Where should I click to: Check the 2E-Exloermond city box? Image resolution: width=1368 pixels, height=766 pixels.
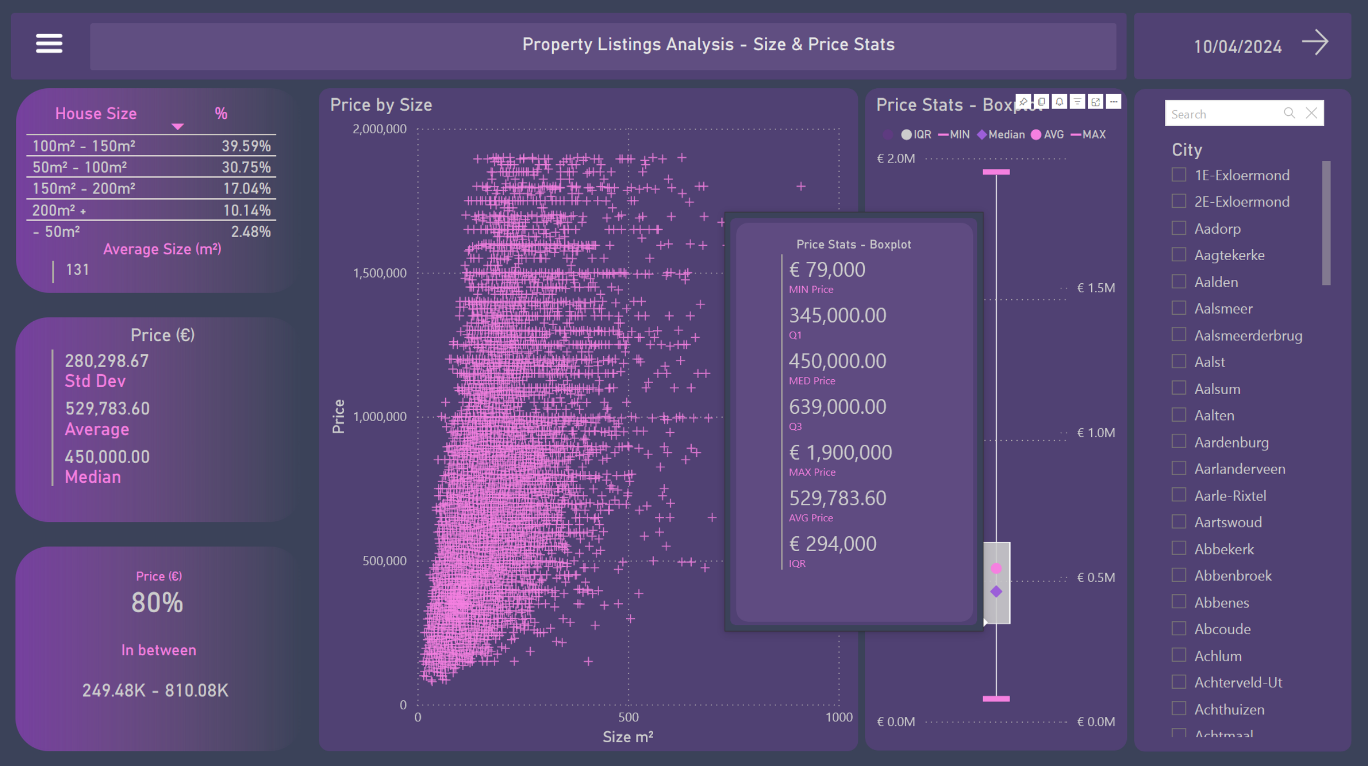tap(1179, 201)
